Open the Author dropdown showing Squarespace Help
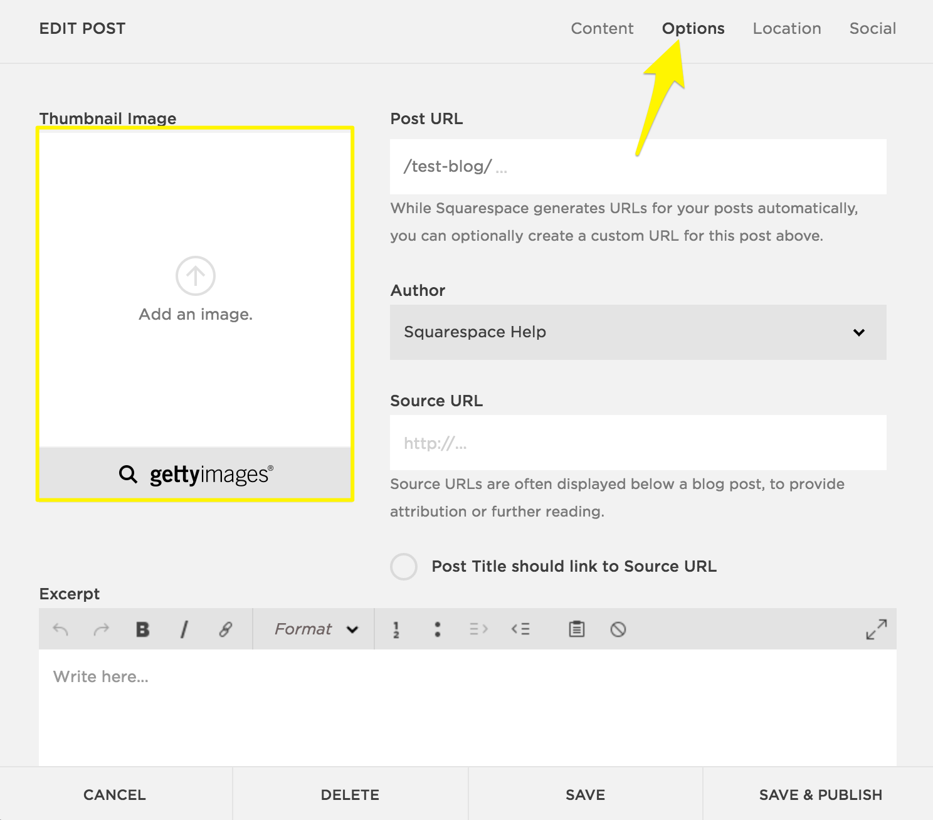 pyautogui.click(x=638, y=332)
